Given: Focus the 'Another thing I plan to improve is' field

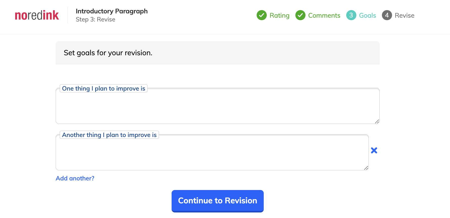Looking at the screenshot, I should coord(212,152).
